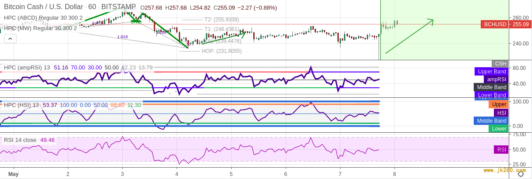Click the Bitcoin Cash / U.S. Dollar symbol title
Screen dimensions: 532x179
coord(43,7)
